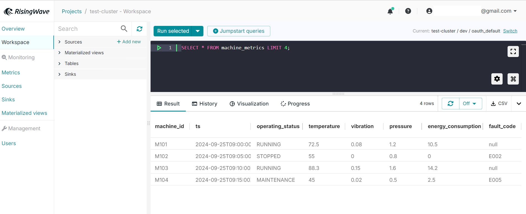Open editor settings gear icon

coord(497,79)
